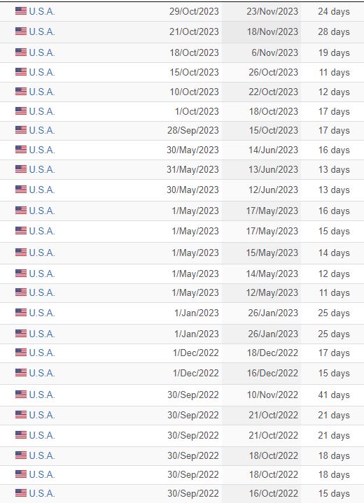Click the flag icon in the 41 days row

[21, 395]
